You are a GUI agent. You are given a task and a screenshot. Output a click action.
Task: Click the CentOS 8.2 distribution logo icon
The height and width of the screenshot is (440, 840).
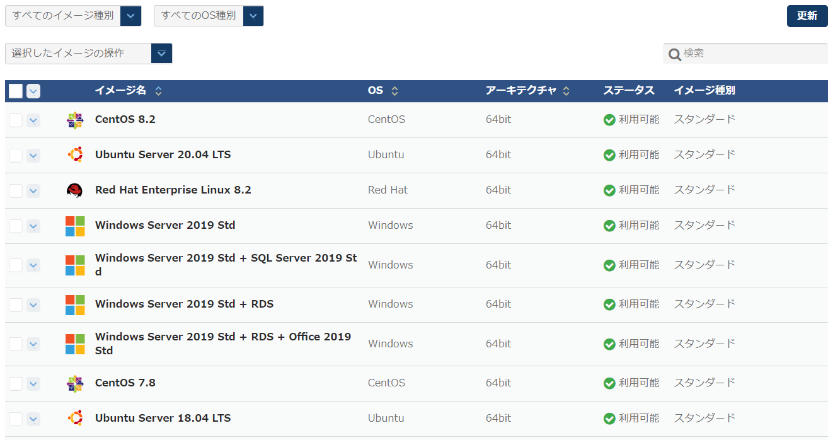75,119
